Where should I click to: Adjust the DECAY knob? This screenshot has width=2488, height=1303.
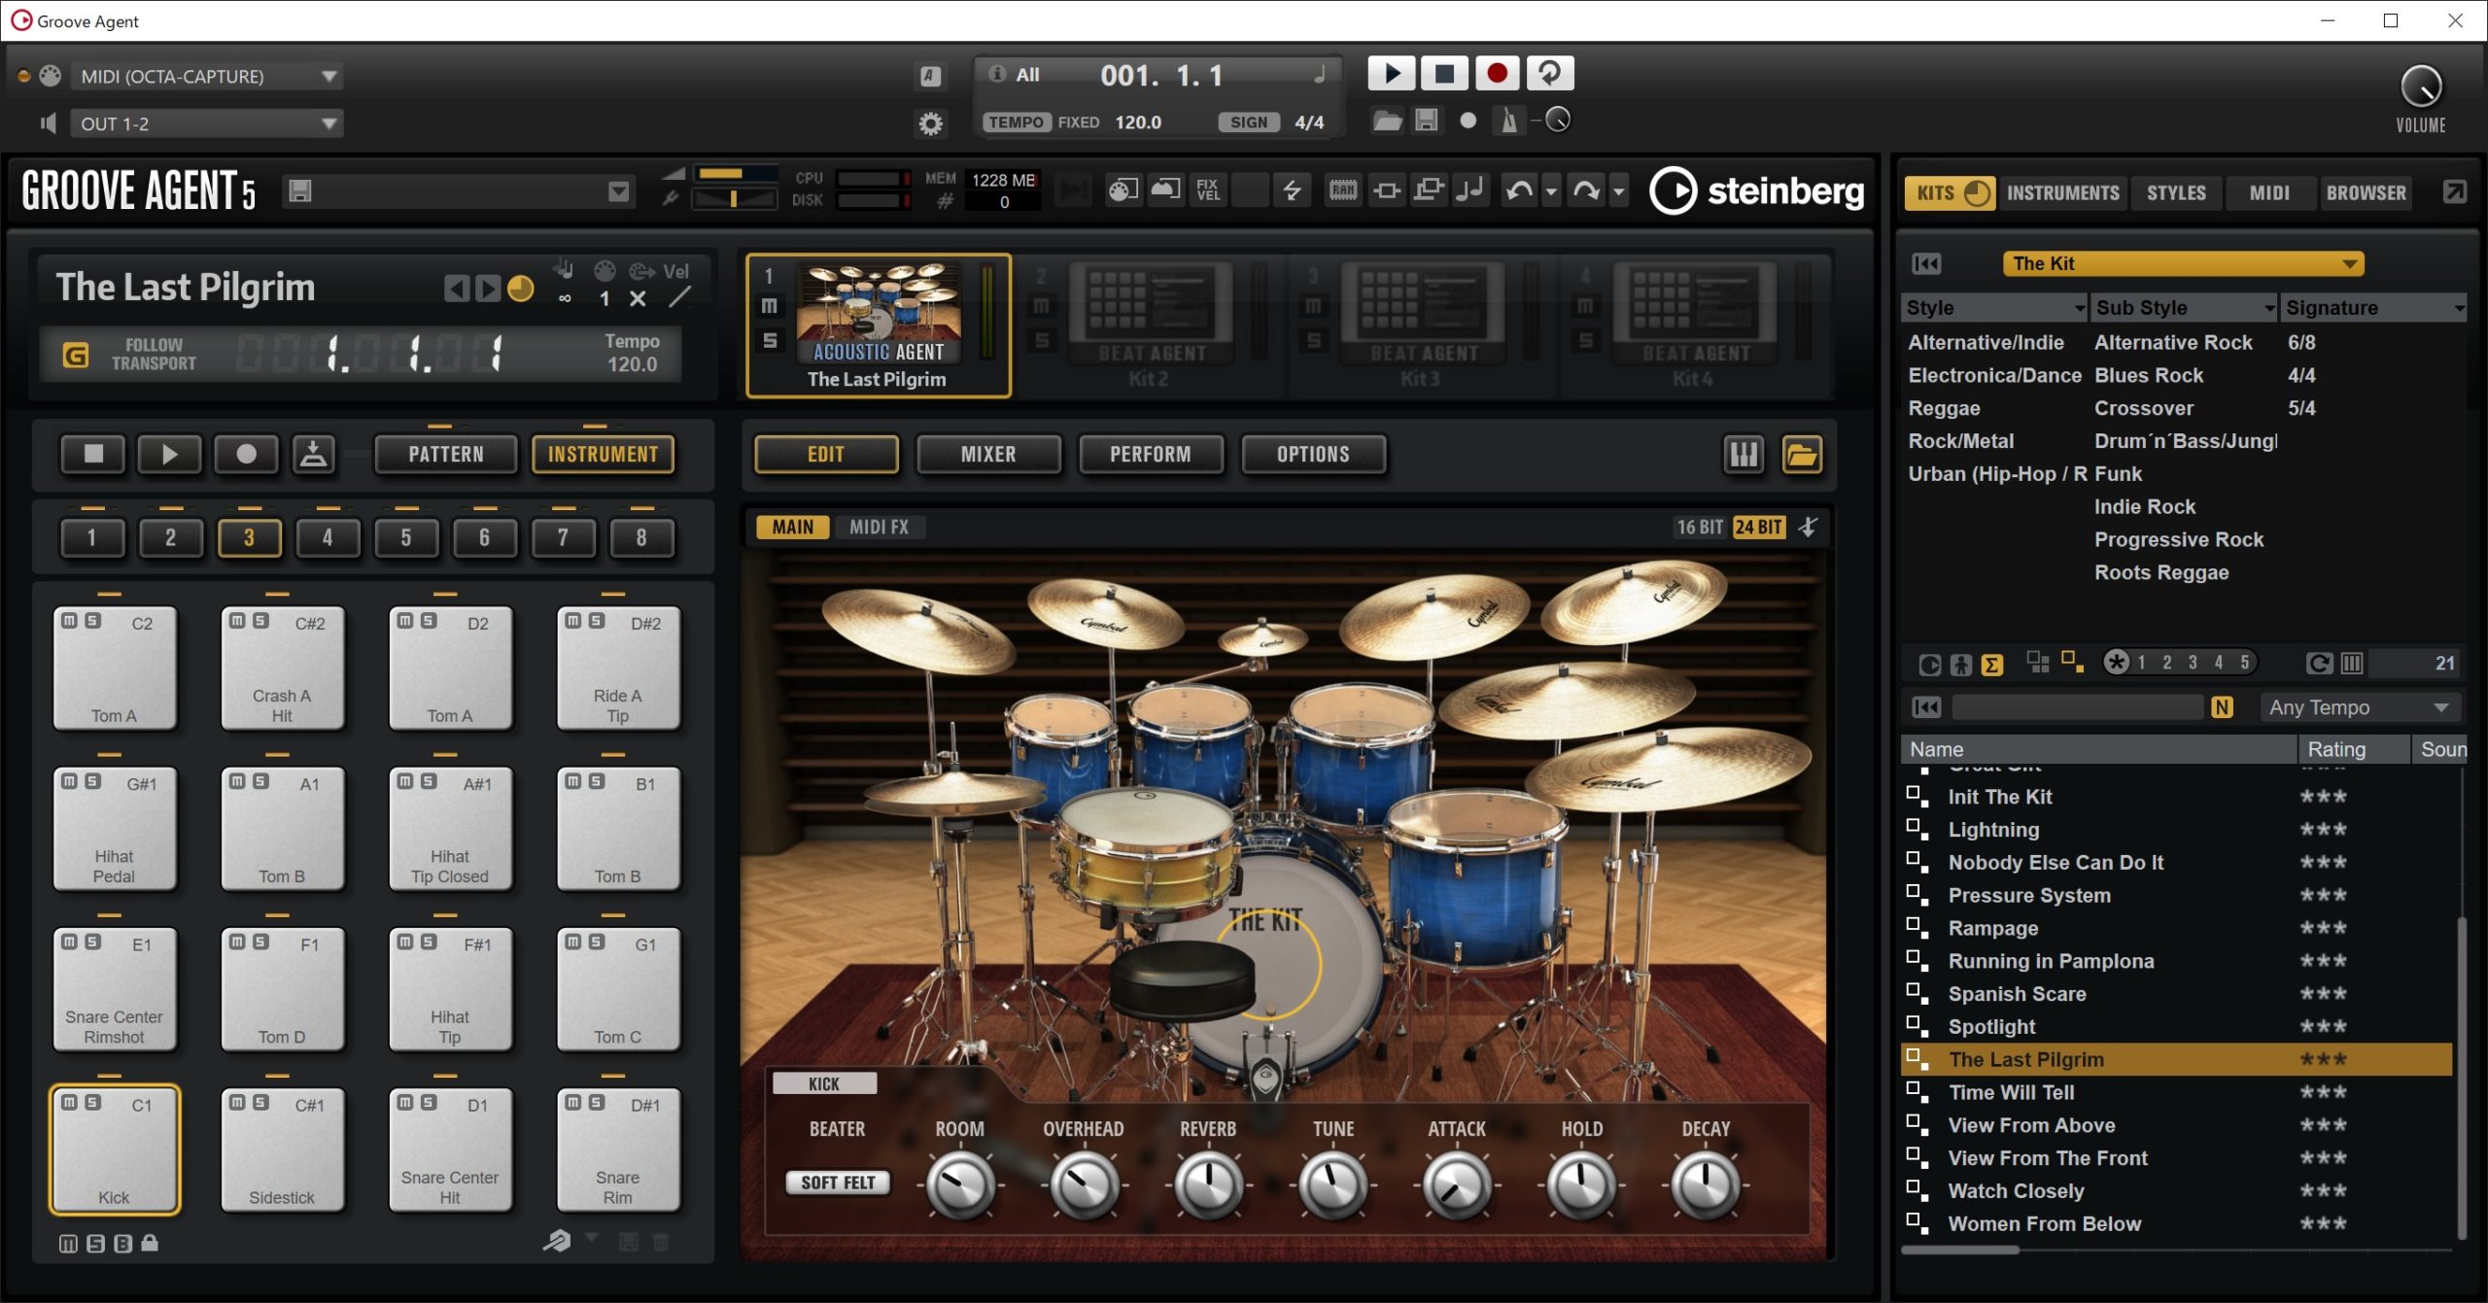(1706, 1185)
